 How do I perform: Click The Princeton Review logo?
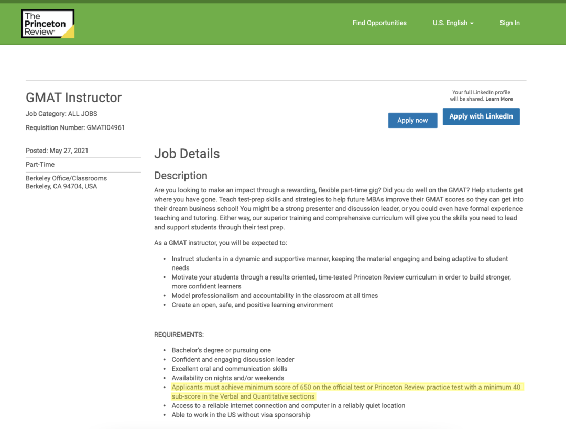(48, 24)
